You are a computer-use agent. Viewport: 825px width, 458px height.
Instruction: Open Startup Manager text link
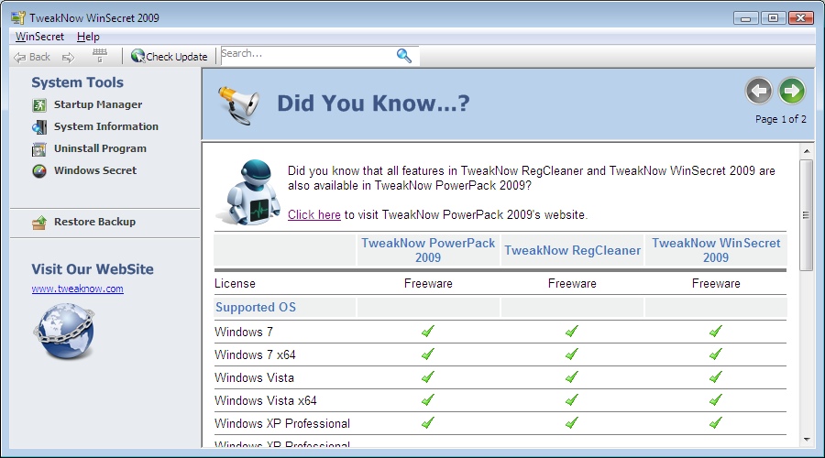[x=98, y=104]
